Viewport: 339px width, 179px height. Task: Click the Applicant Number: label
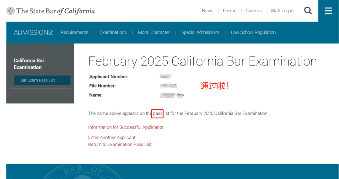109,77
